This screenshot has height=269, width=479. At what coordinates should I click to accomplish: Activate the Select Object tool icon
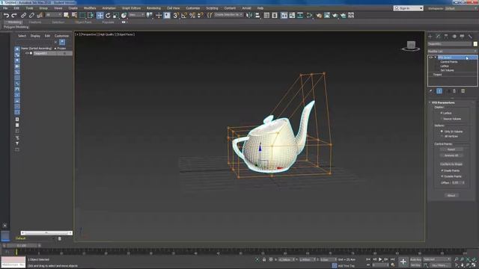(x=67, y=15)
